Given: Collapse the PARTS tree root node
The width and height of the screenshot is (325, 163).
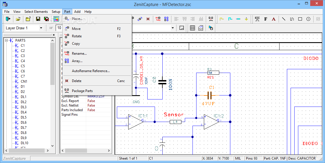Looking at the screenshot, I should [7, 40].
